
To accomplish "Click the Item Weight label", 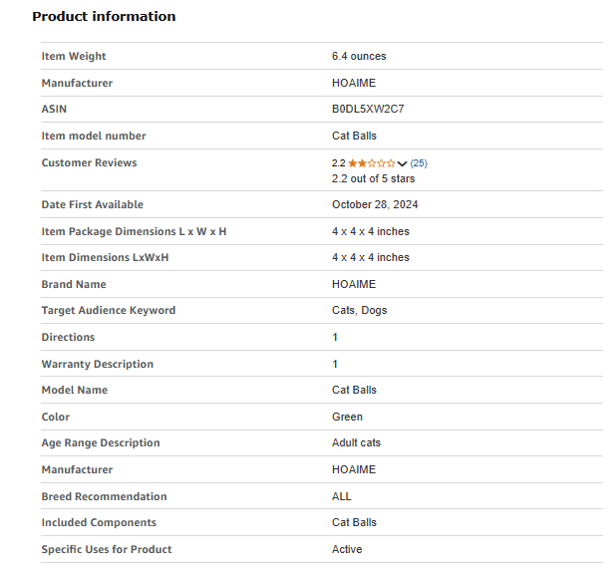I will coord(74,57).
